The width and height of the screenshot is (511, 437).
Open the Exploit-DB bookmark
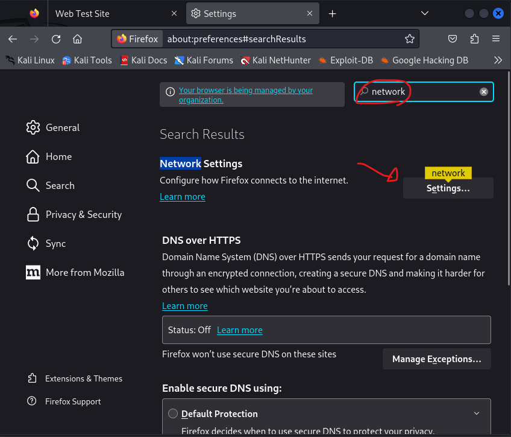click(x=345, y=60)
